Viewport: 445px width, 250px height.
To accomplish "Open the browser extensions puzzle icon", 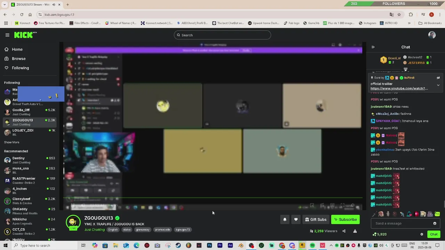I will 411,15.
